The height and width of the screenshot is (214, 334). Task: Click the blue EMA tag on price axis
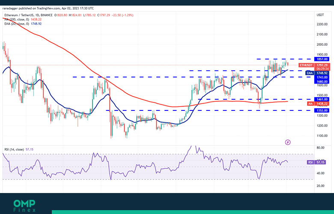point(310,73)
